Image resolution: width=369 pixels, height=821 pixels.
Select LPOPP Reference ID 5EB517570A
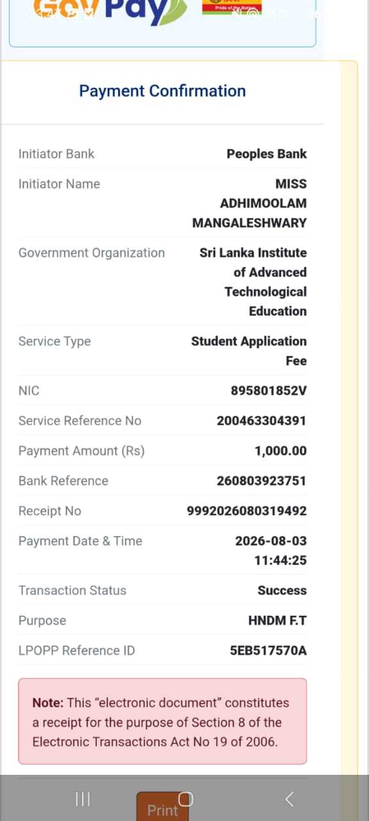(x=268, y=651)
